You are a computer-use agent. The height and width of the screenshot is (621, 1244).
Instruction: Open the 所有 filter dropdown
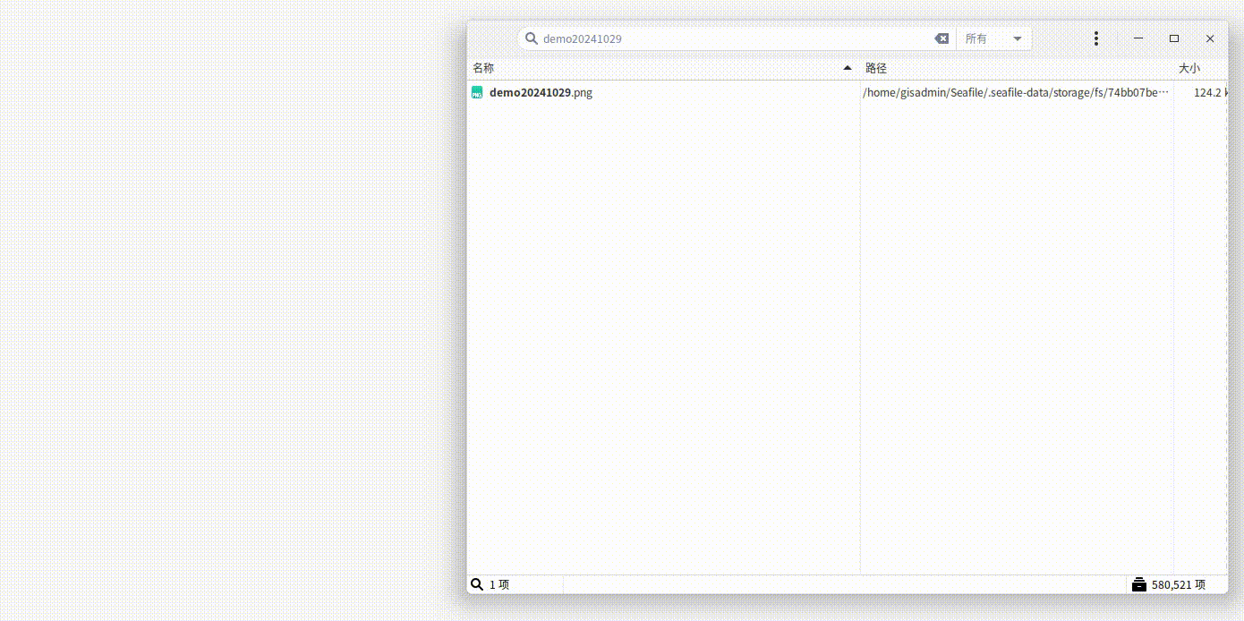(993, 38)
